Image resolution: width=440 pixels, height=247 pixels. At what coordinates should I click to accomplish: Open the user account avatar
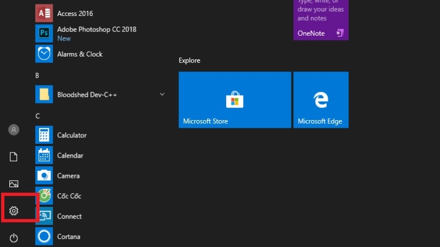point(13,130)
